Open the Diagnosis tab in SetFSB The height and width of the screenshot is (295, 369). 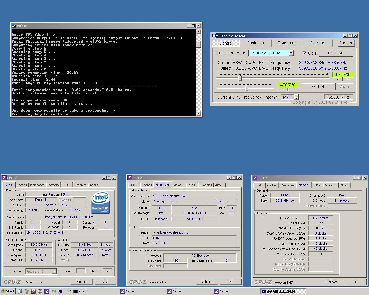coord(287,43)
